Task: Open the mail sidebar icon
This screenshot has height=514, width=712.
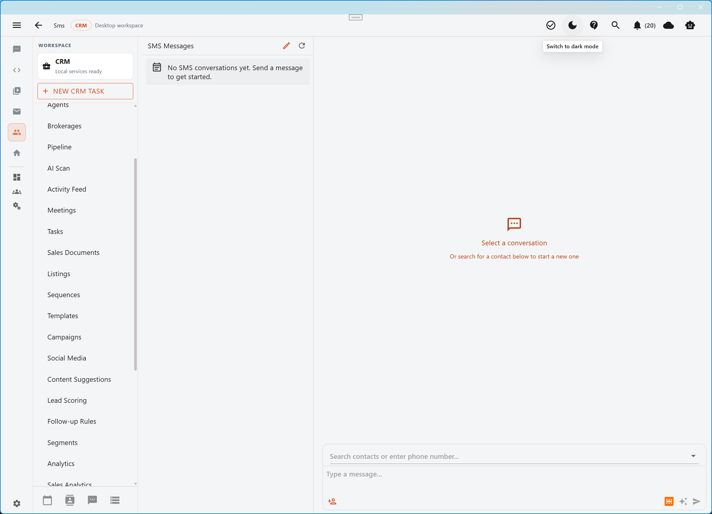Action: 17,111
